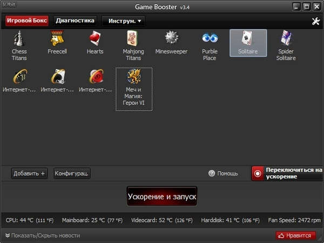Select the Chess Titans game icon
This screenshot has height=243, width=324.
click(19, 38)
